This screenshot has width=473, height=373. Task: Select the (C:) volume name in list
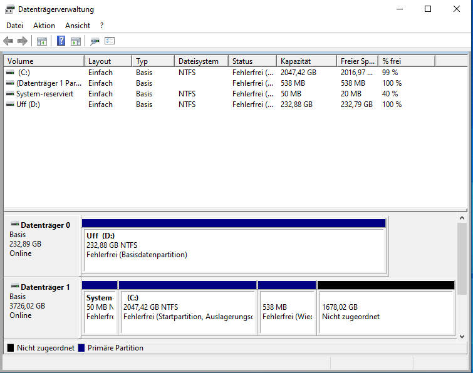point(24,73)
